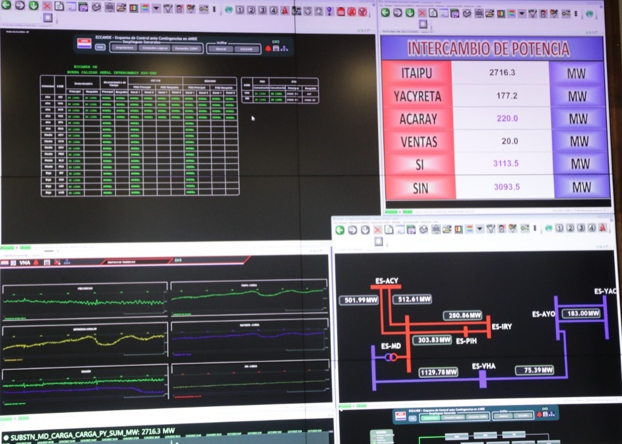Screen dimensions: 622x444
Task: Click the YACYRETA value 177.2
Action: [x=507, y=96]
